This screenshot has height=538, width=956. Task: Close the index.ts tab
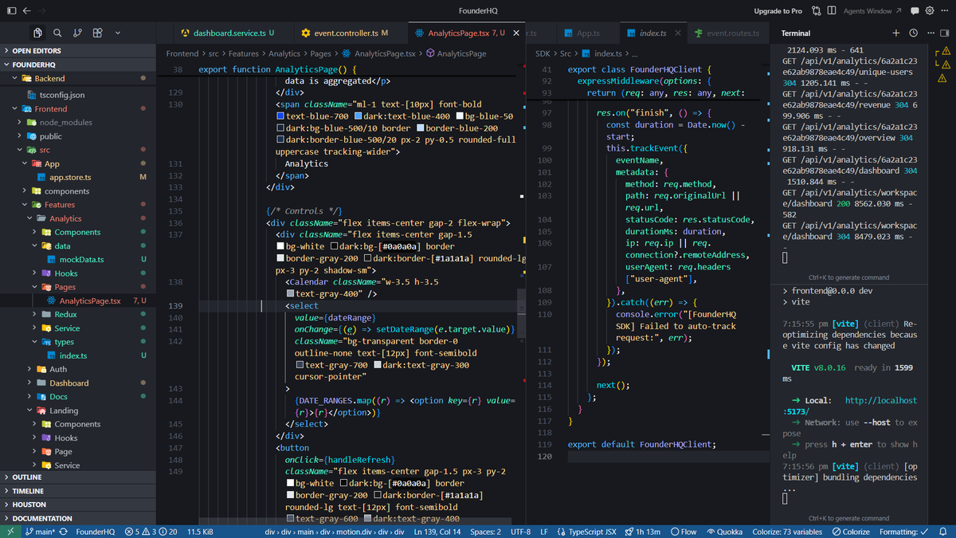point(677,33)
